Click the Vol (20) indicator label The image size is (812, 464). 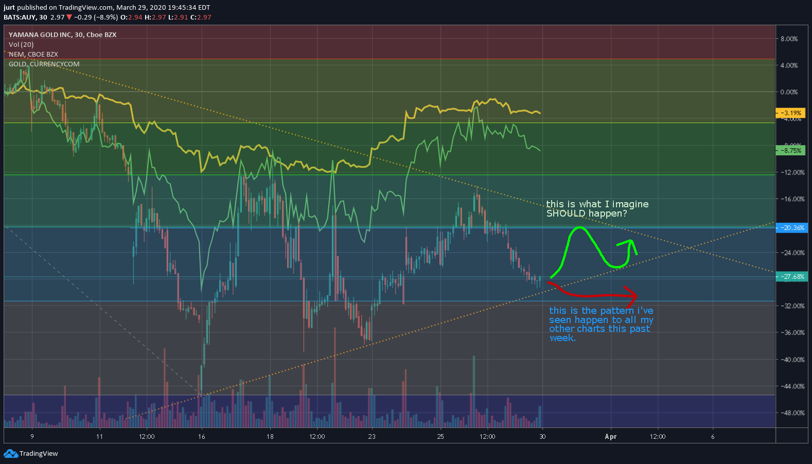tap(21, 44)
